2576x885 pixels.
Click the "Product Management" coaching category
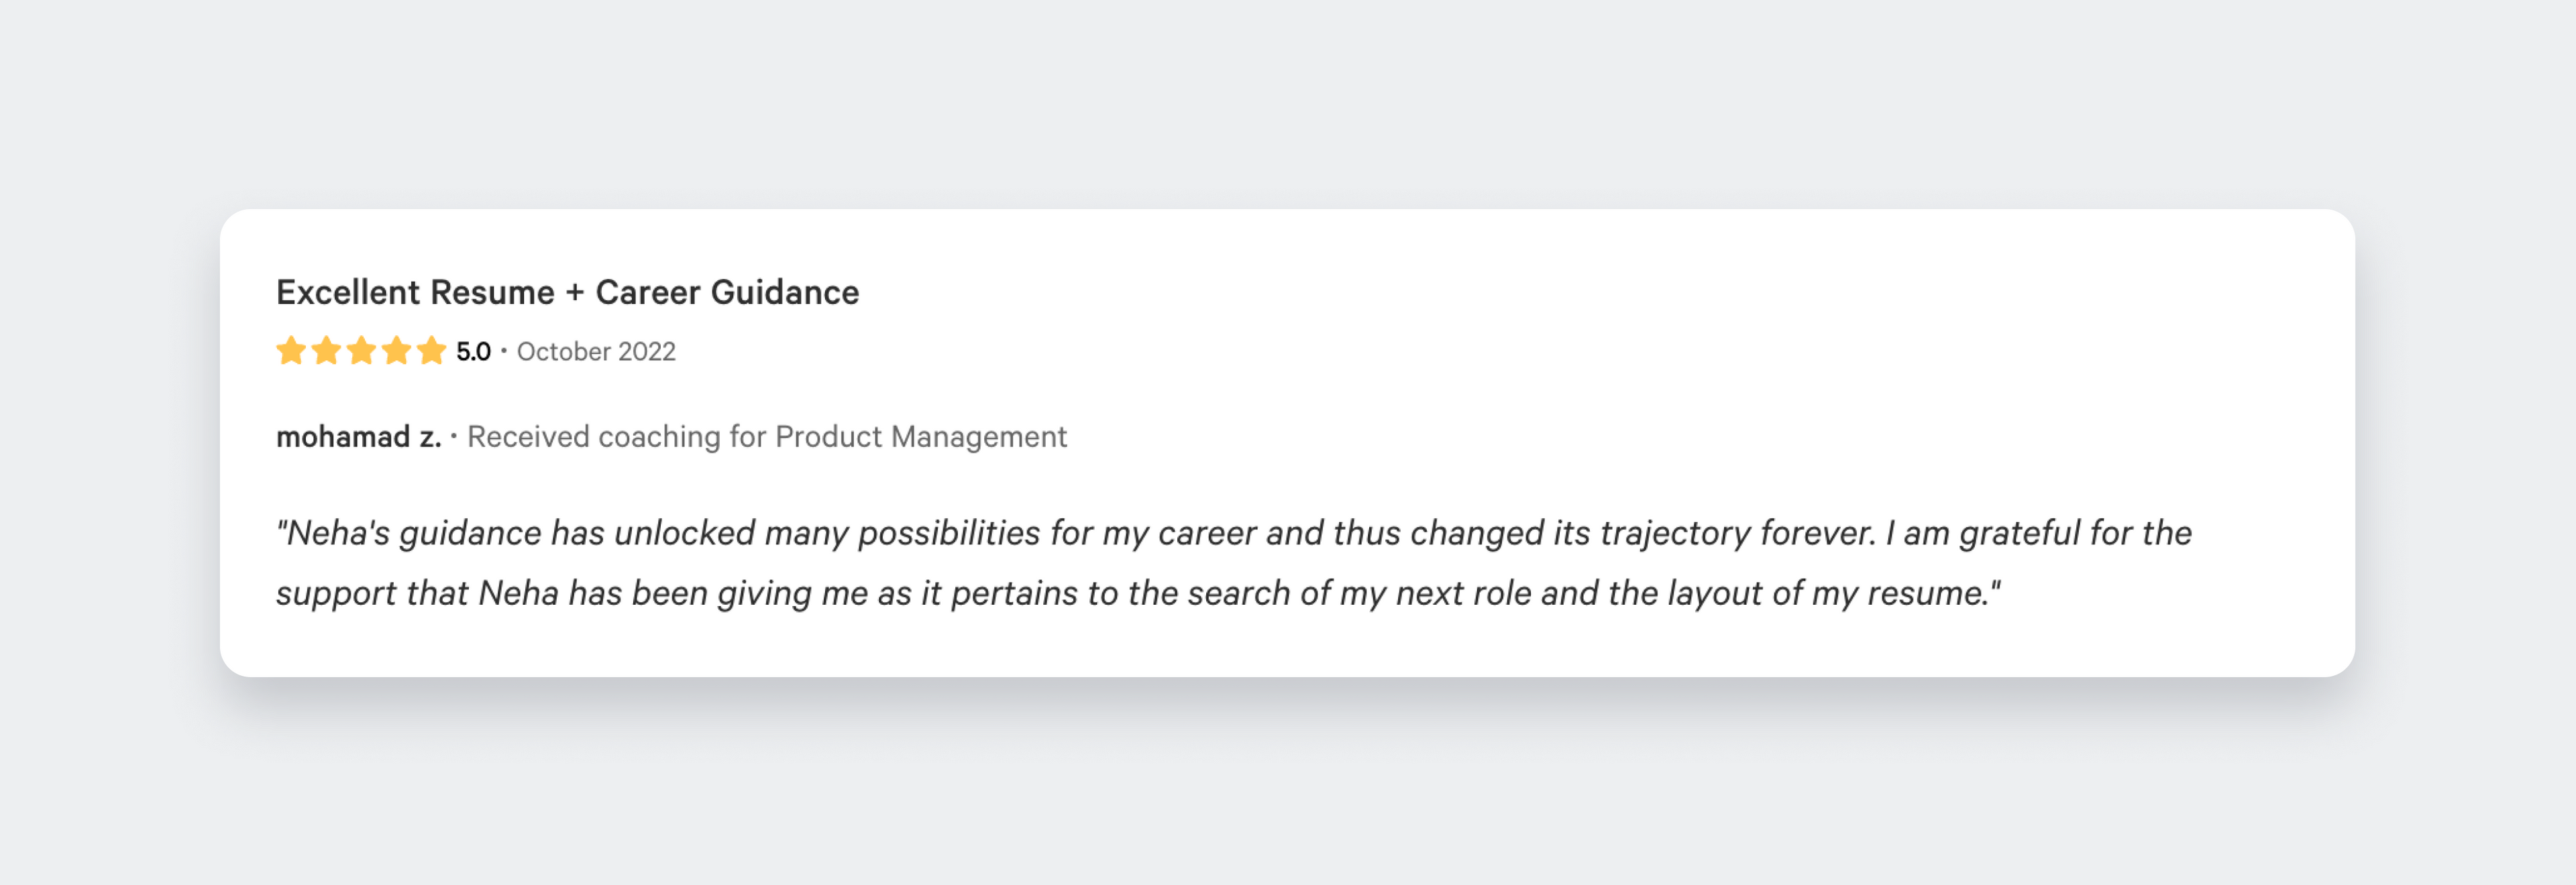coord(921,436)
